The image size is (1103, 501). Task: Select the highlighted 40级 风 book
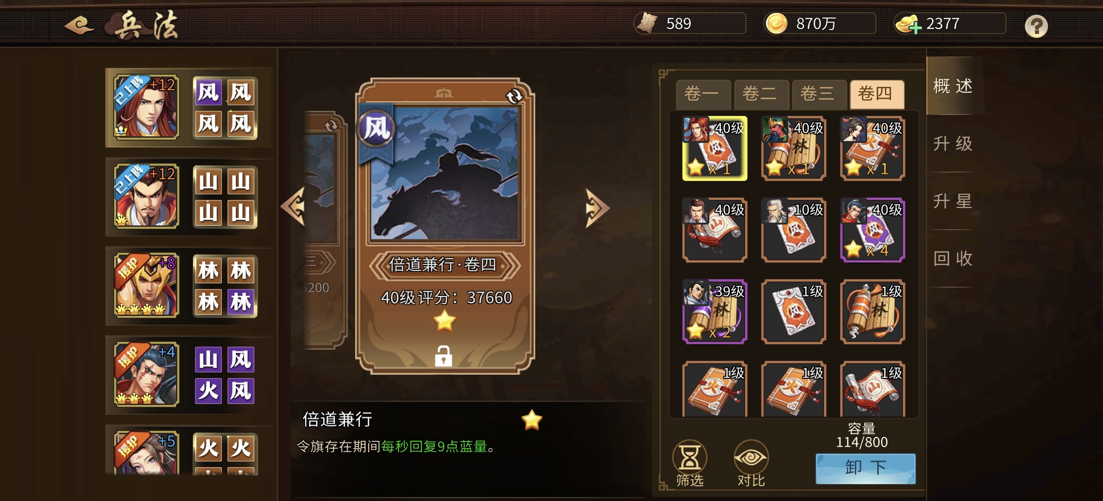[714, 148]
